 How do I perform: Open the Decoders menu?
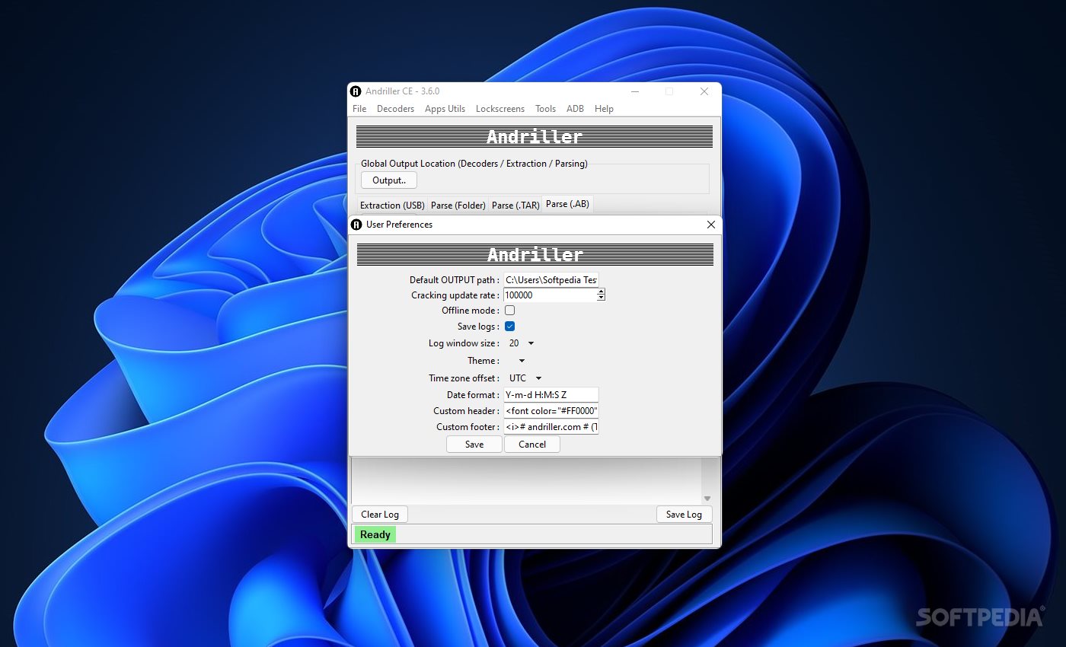tap(396, 109)
